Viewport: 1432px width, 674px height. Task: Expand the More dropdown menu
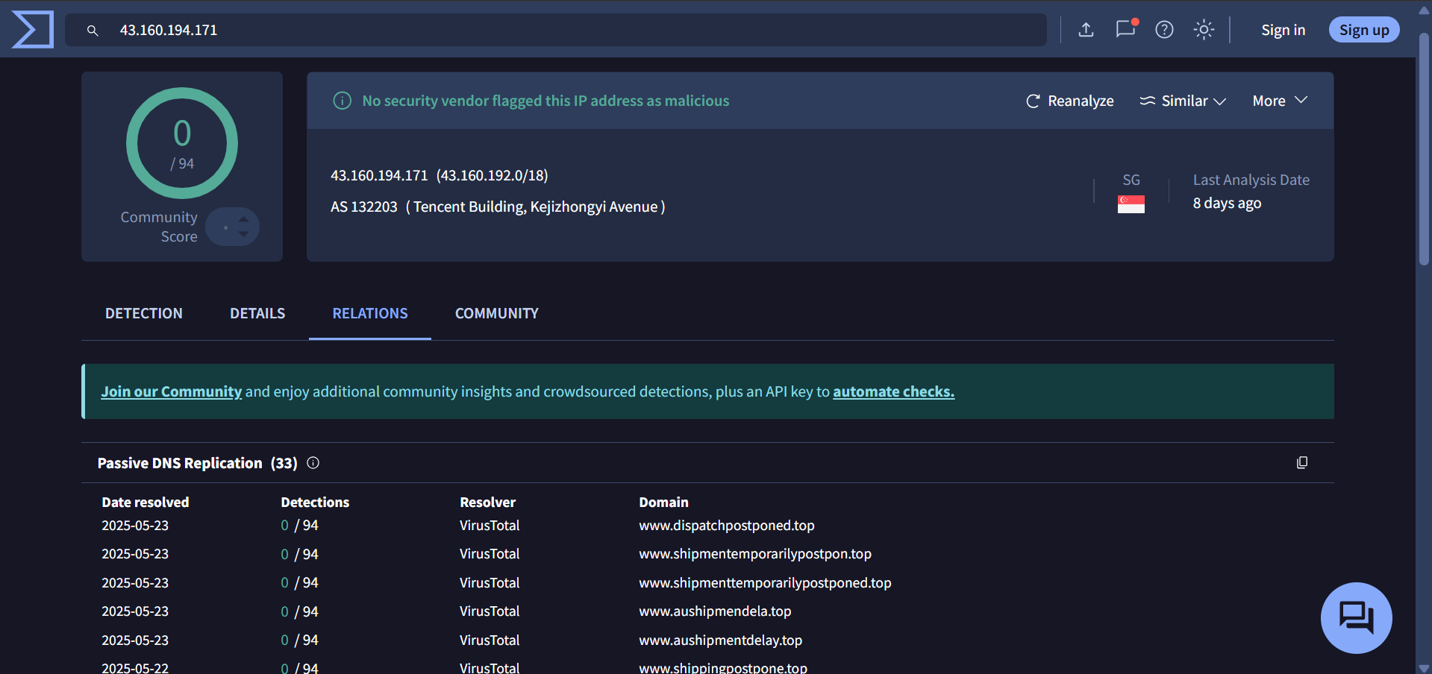pyautogui.click(x=1280, y=101)
